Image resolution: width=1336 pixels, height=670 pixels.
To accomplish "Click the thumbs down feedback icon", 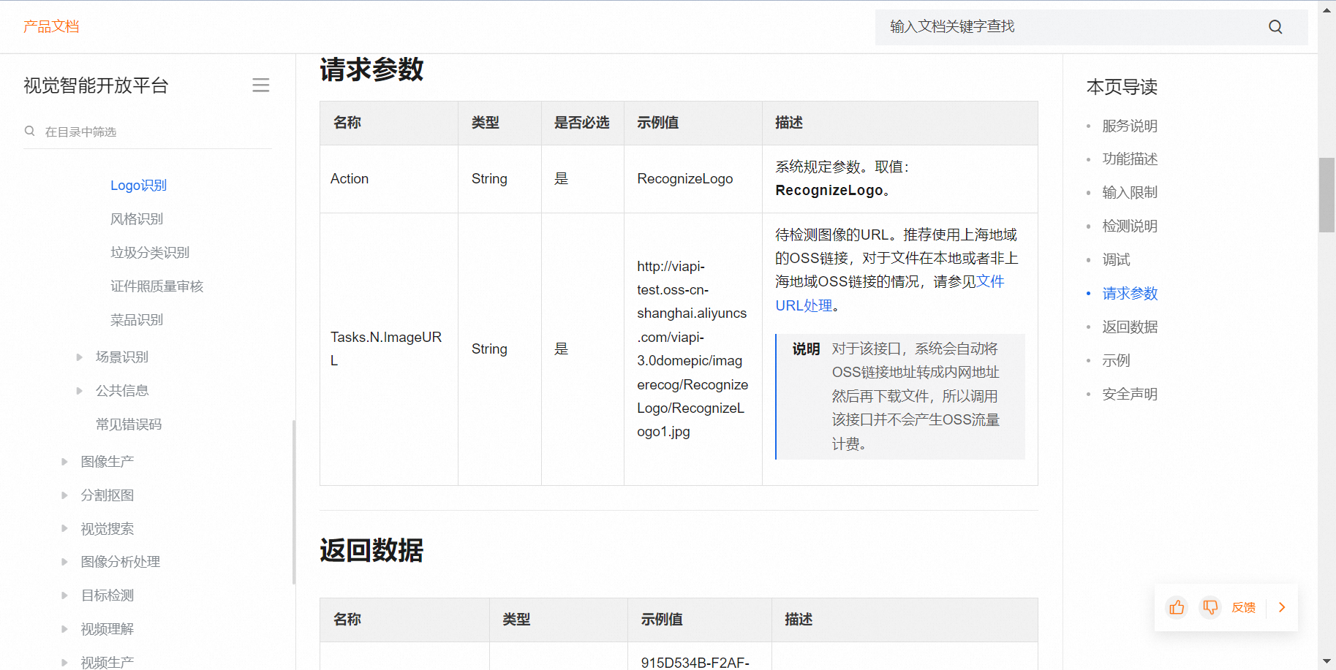I will [1210, 607].
